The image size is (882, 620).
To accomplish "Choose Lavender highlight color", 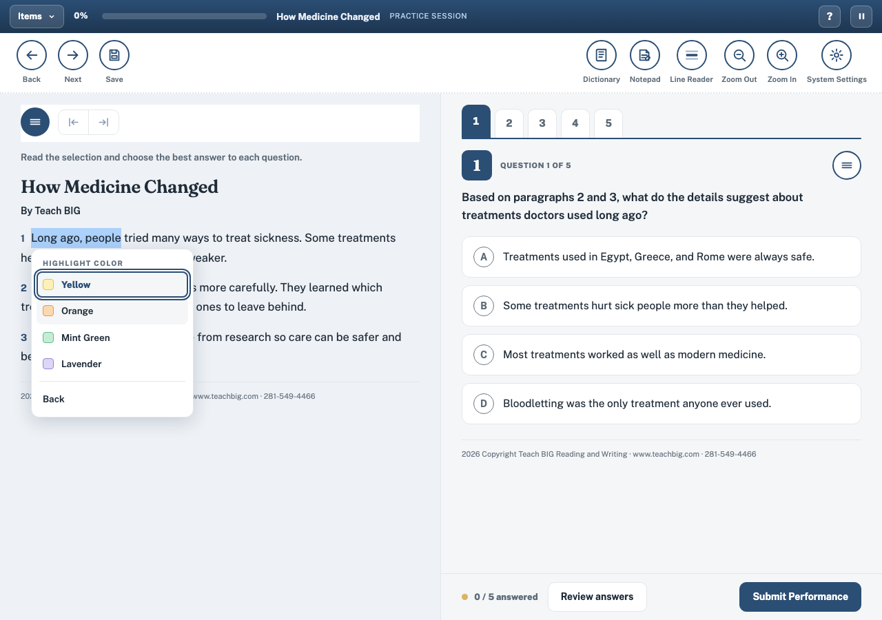I will pyautogui.click(x=112, y=364).
